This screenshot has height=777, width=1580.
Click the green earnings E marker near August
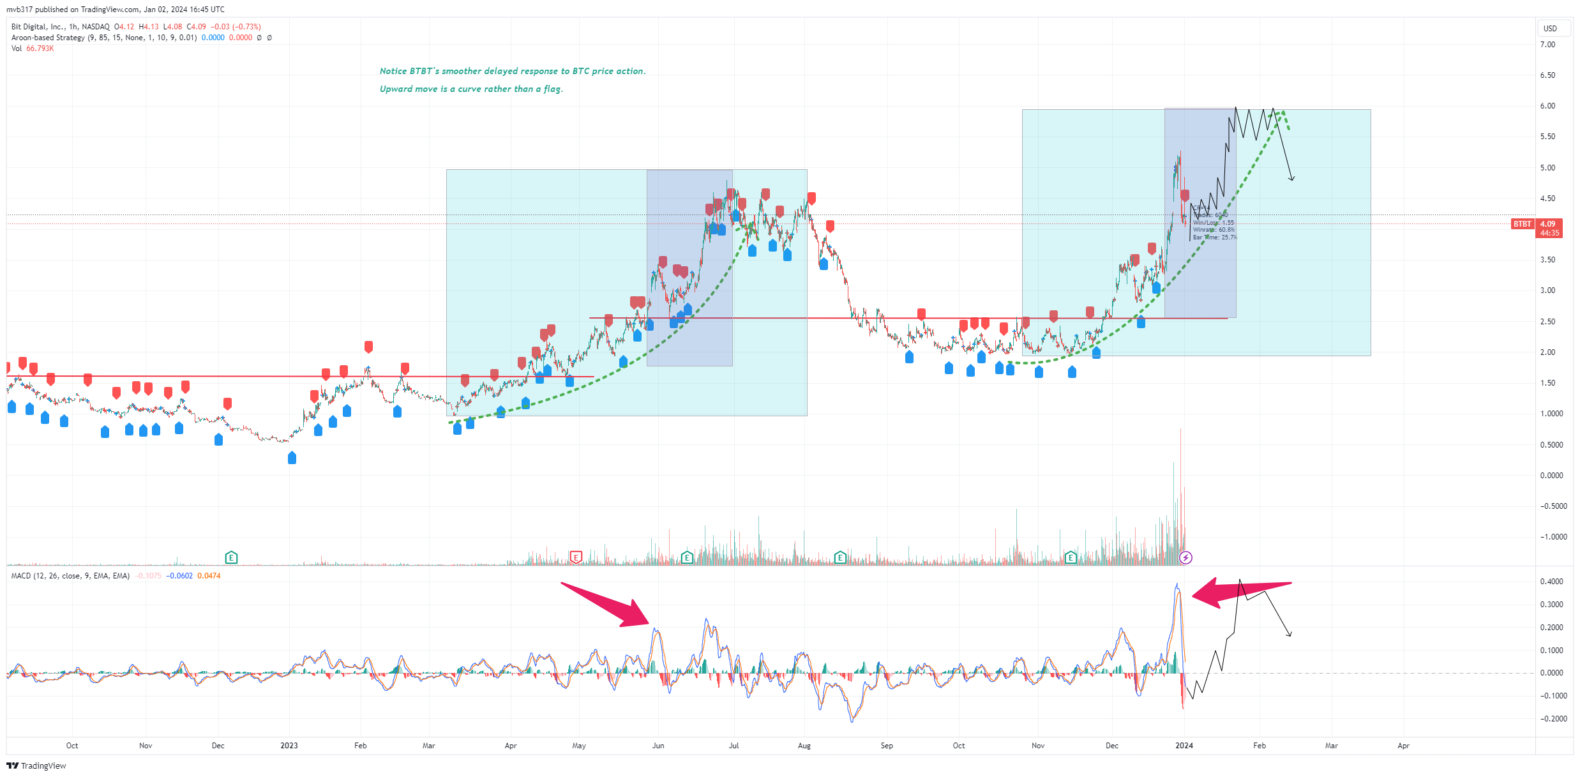(x=840, y=558)
